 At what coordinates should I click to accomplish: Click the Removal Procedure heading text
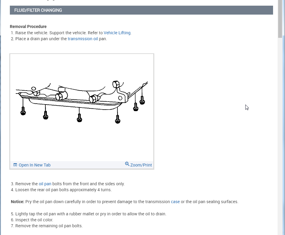point(28,27)
